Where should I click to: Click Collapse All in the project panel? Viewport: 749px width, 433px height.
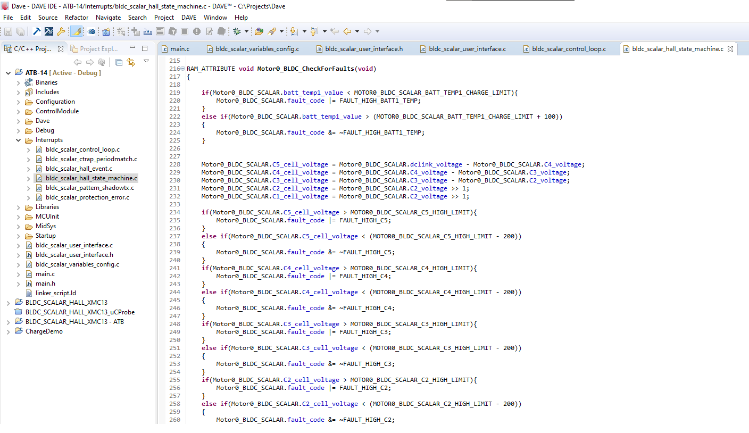tap(119, 62)
